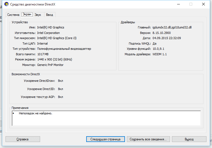This screenshot has width=212, height=148.
Task: Click the Примечания notes text box
Action: click(x=106, y=118)
